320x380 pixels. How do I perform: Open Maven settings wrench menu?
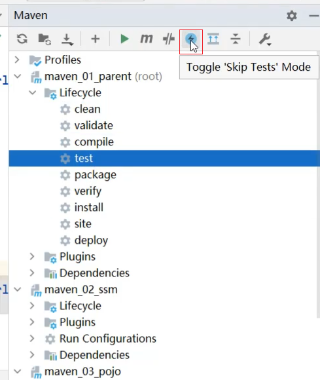[265, 39]
